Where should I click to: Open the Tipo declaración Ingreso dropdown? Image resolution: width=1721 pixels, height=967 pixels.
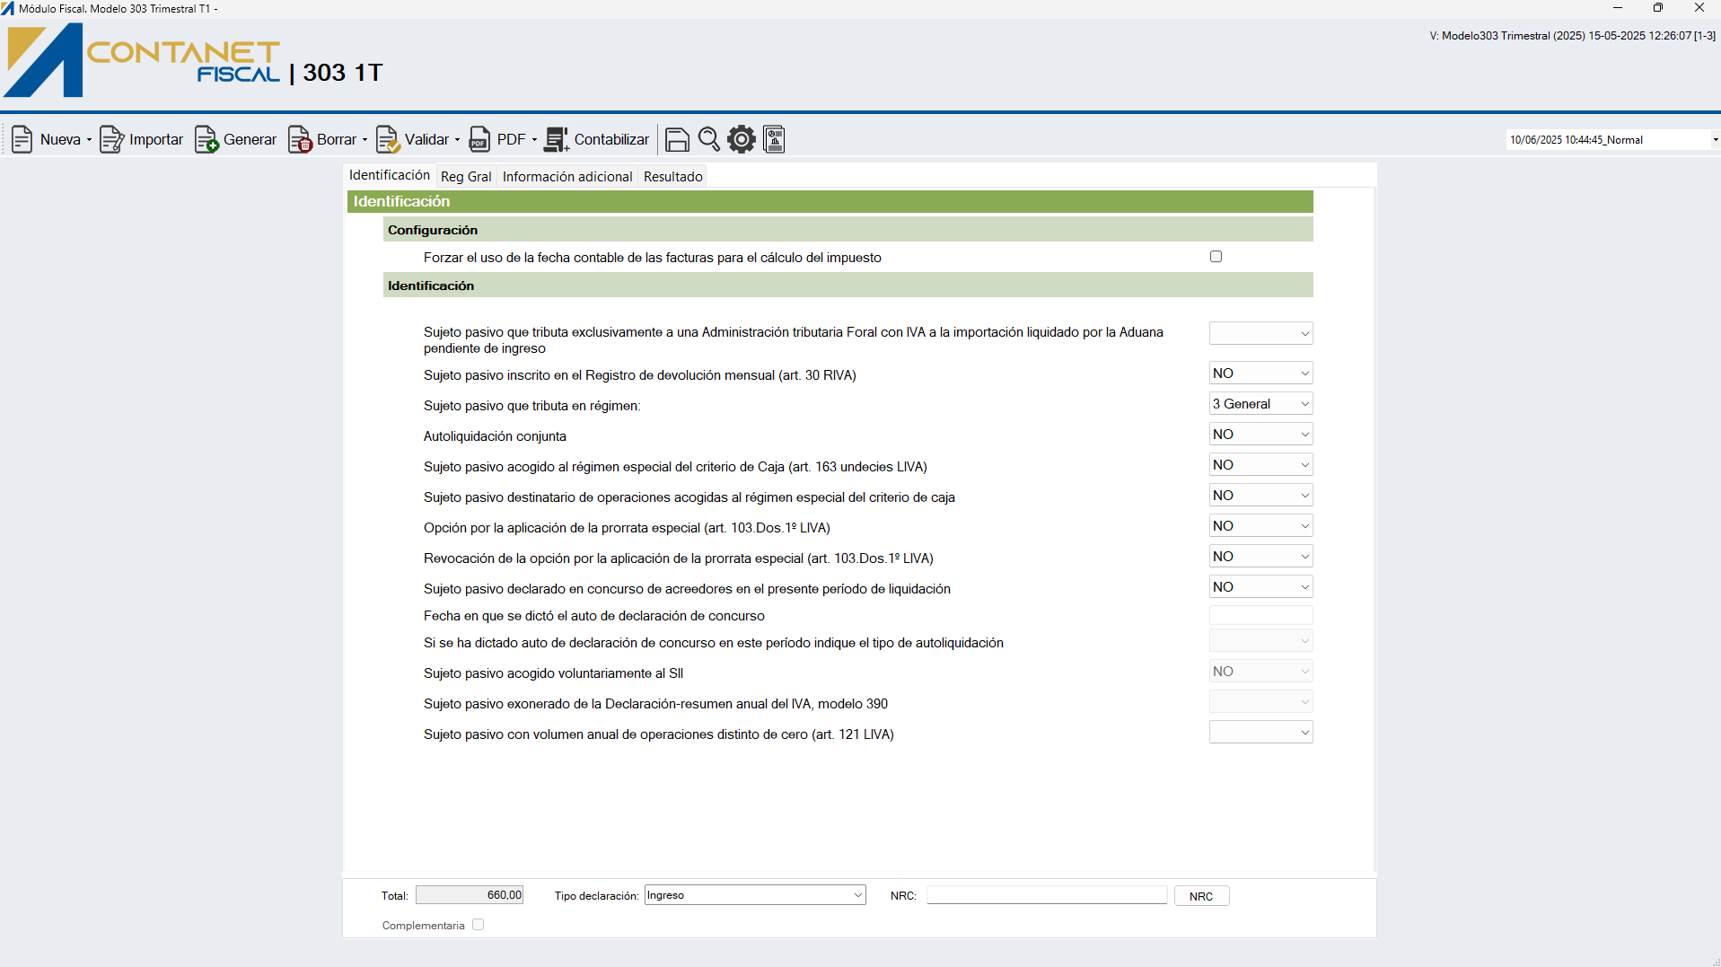click(755, 895)
